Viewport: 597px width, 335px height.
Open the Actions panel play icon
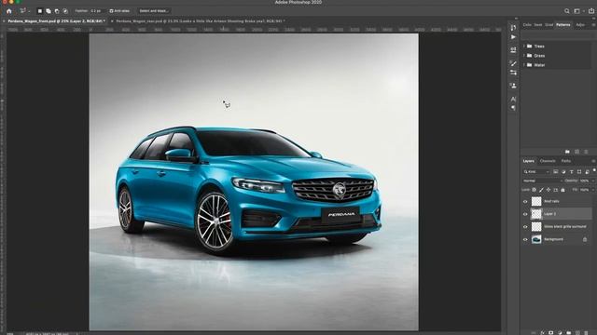513,37
